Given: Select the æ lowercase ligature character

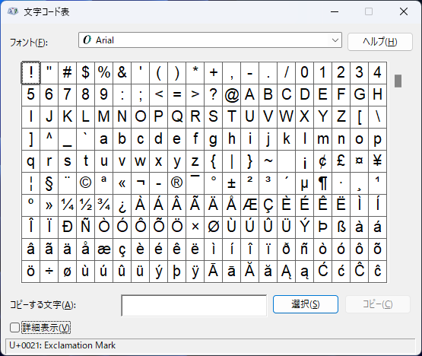Looking at the screenshot, I should 104,250.
